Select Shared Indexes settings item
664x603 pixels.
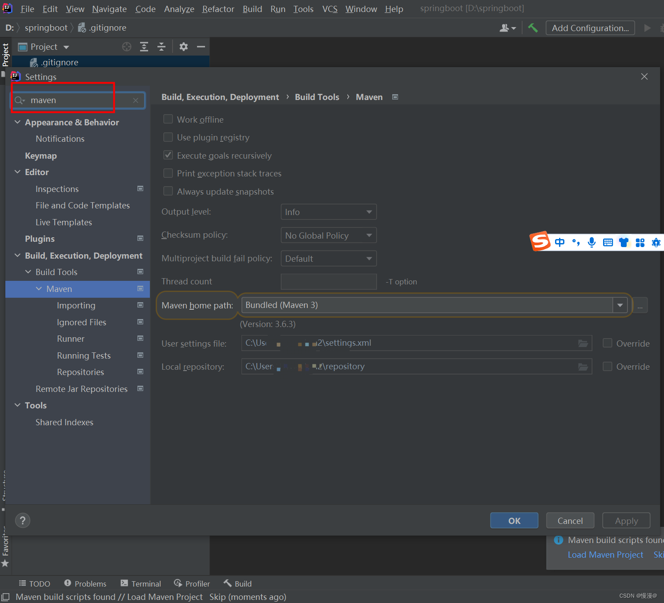[64, 422]
